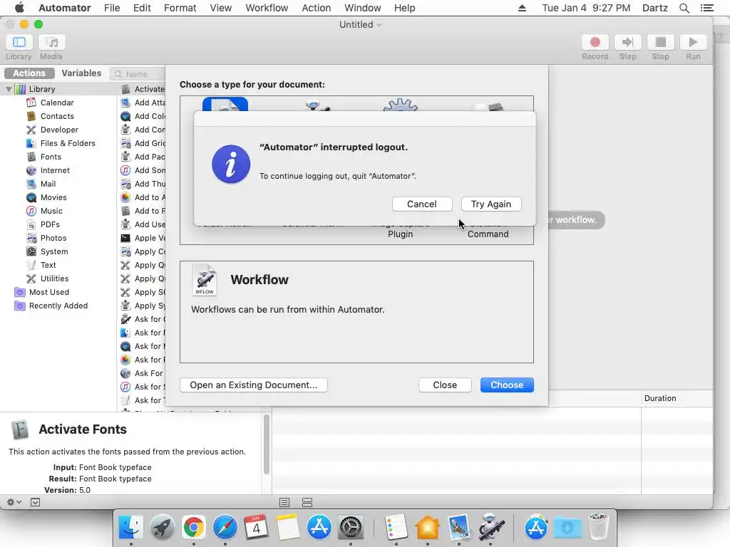Open Recently Added smart group

[58, 305]
